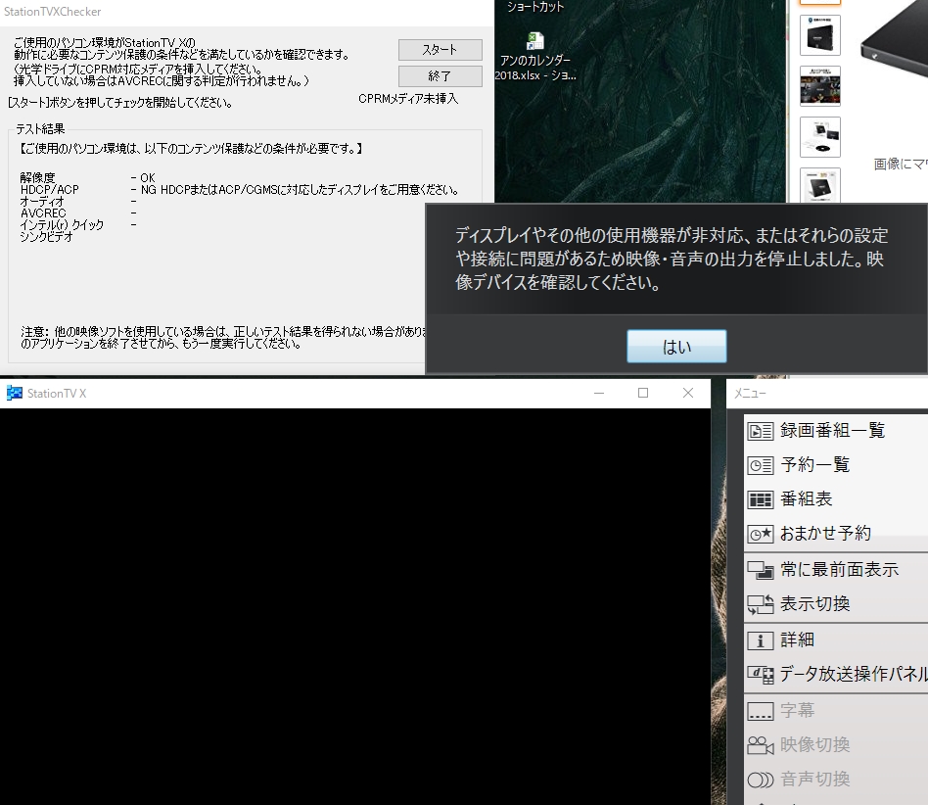Screen dimensions: 928x805
Task: Maximize the StationTV X window
Action: coord(643,393)
